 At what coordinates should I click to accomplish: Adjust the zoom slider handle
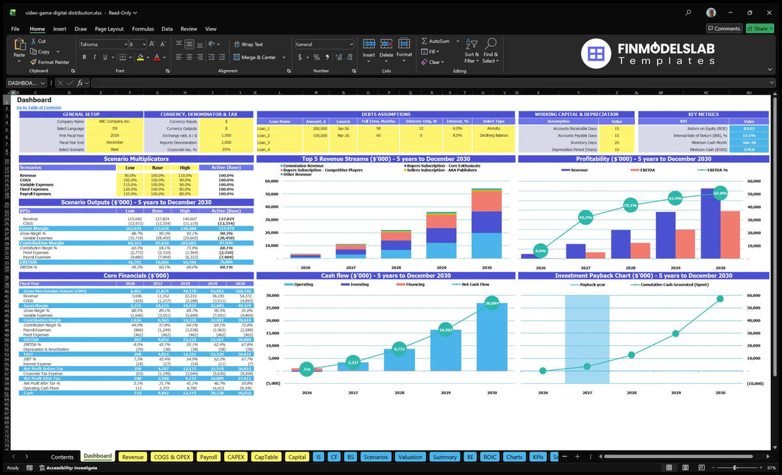(x=735, y=468)
